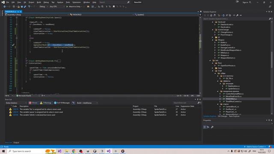Image resolution: width=274 pixels, height=154 pixels.
Task: Open the THEWORLD class navigation dropdown
Action: [x=102, y=15]
